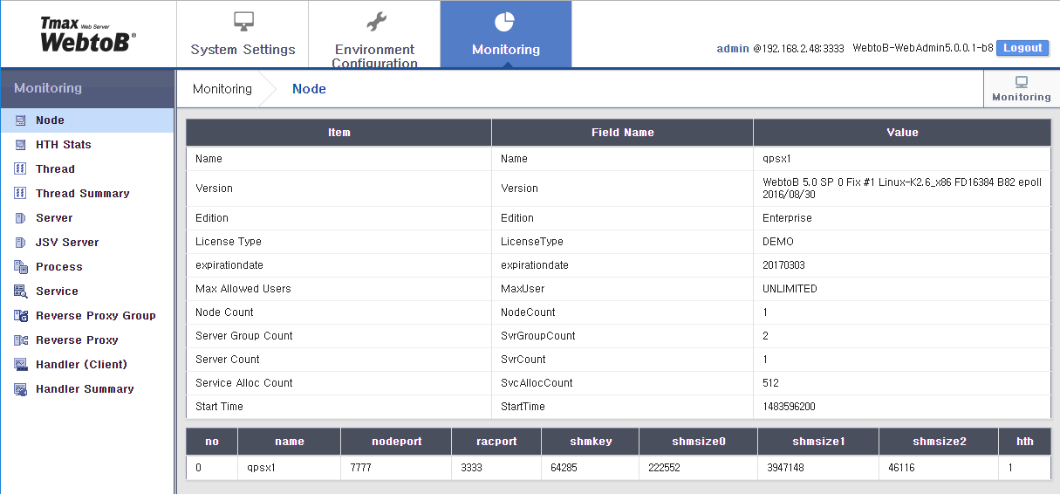The width and height of the screenshot is (1060, 494).
Task: Click the Server sidebar icon
Action: point(21,218)
